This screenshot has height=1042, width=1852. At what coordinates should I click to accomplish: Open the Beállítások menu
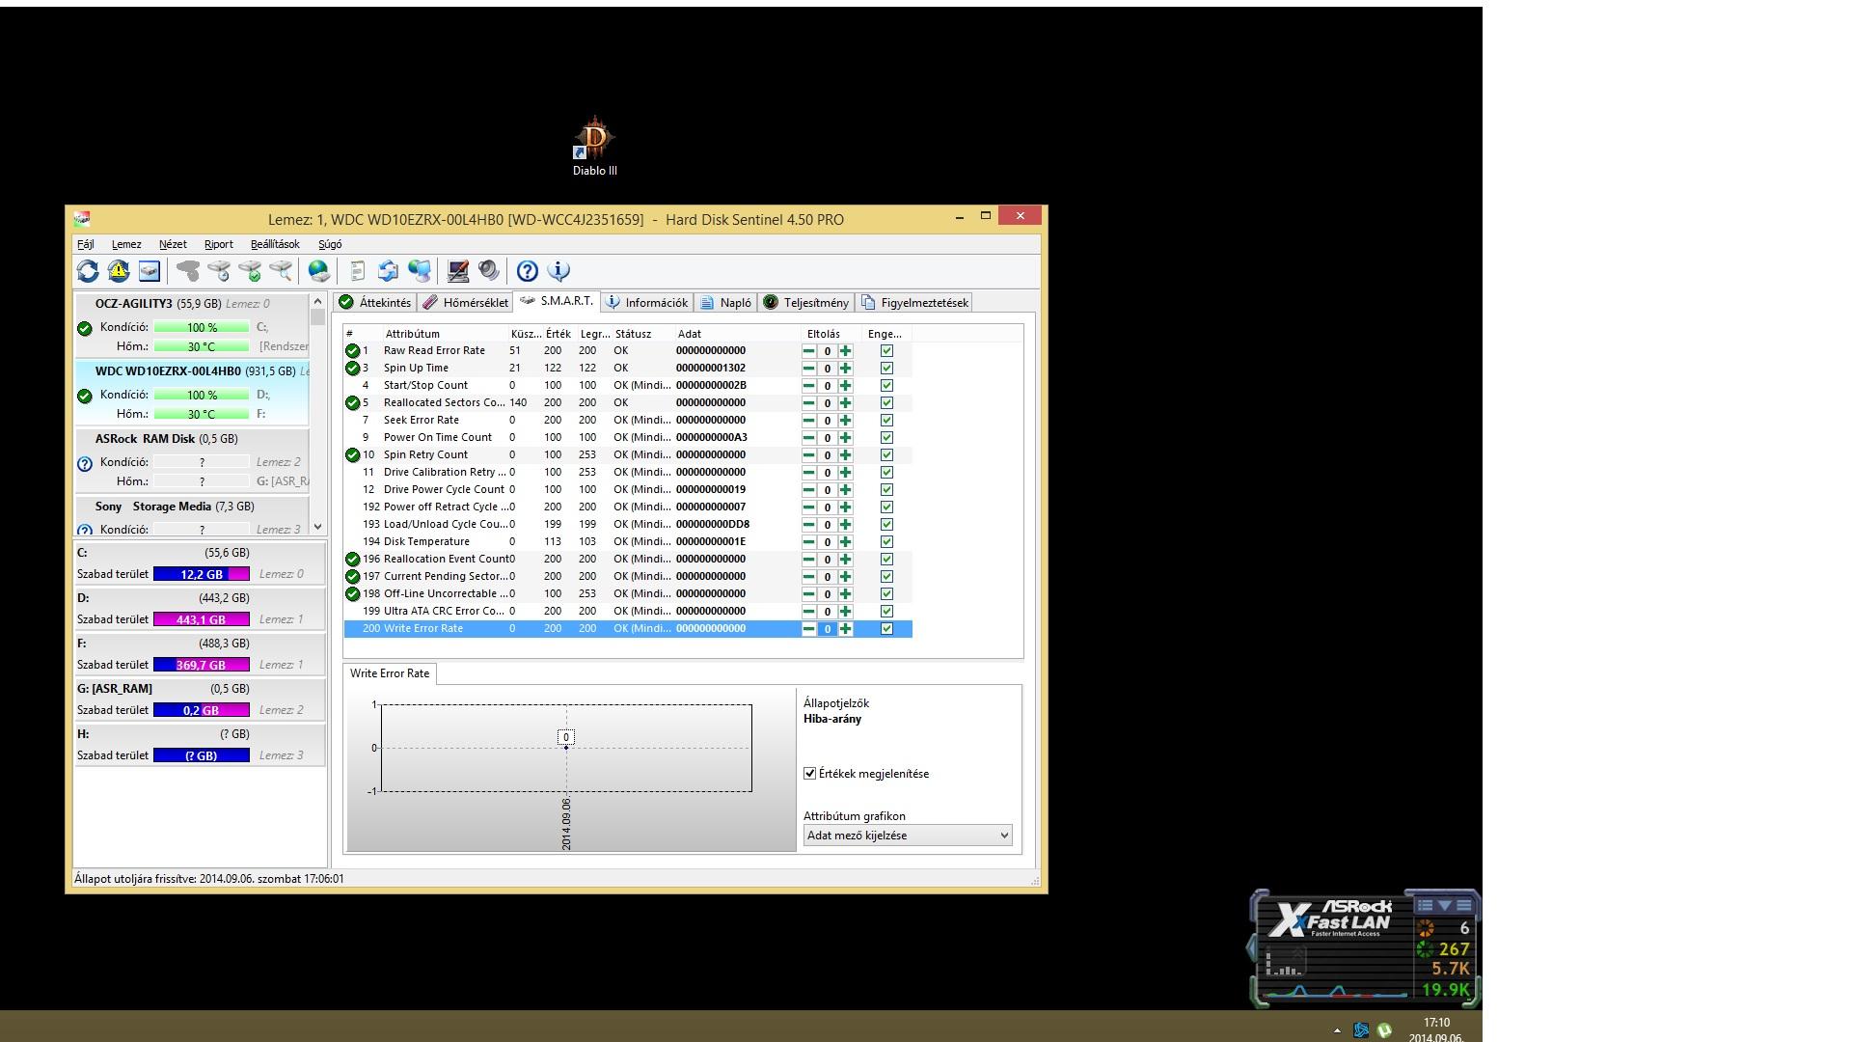275,245
